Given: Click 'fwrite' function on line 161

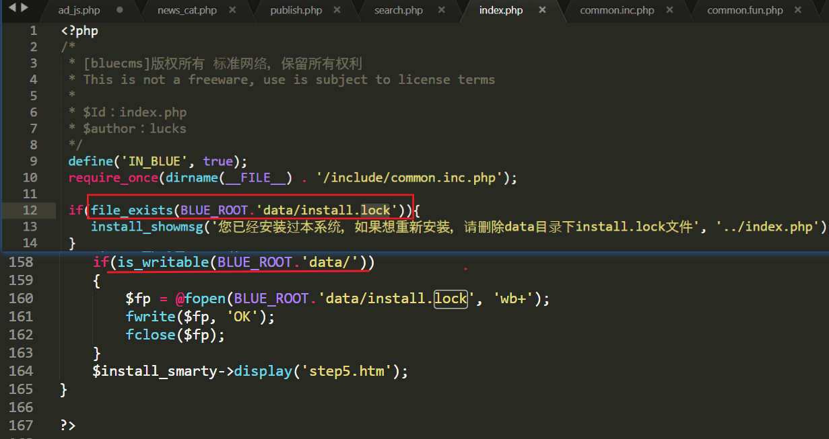Looking at the screenshot, I should coord(150,317).
